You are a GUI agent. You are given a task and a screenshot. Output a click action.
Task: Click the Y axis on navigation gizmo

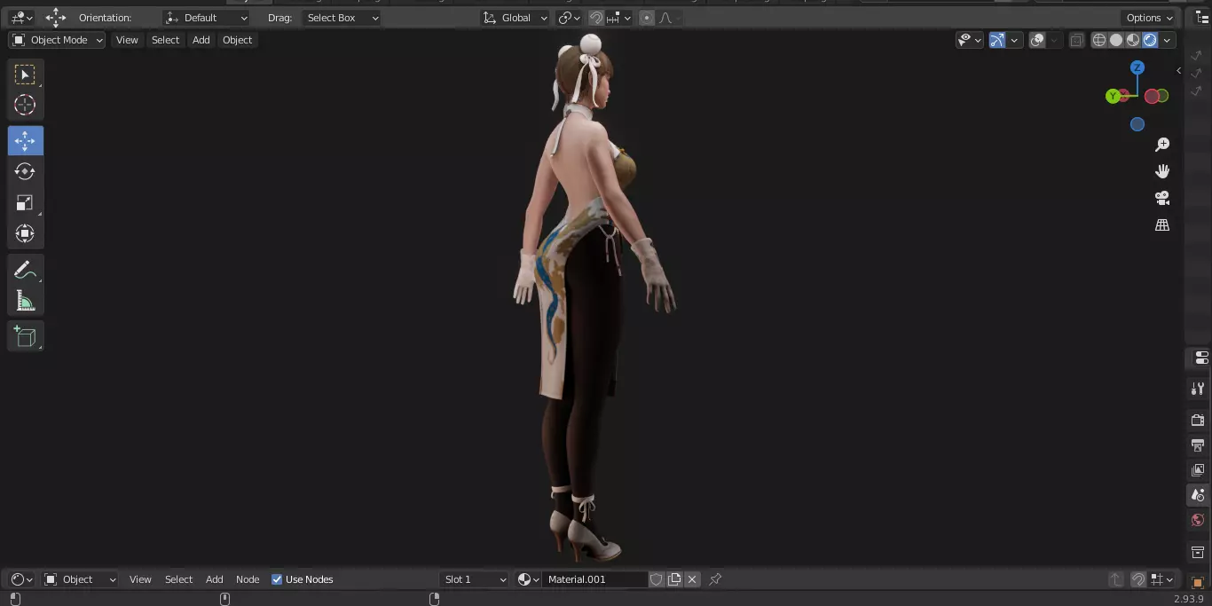click(1113, 96)
